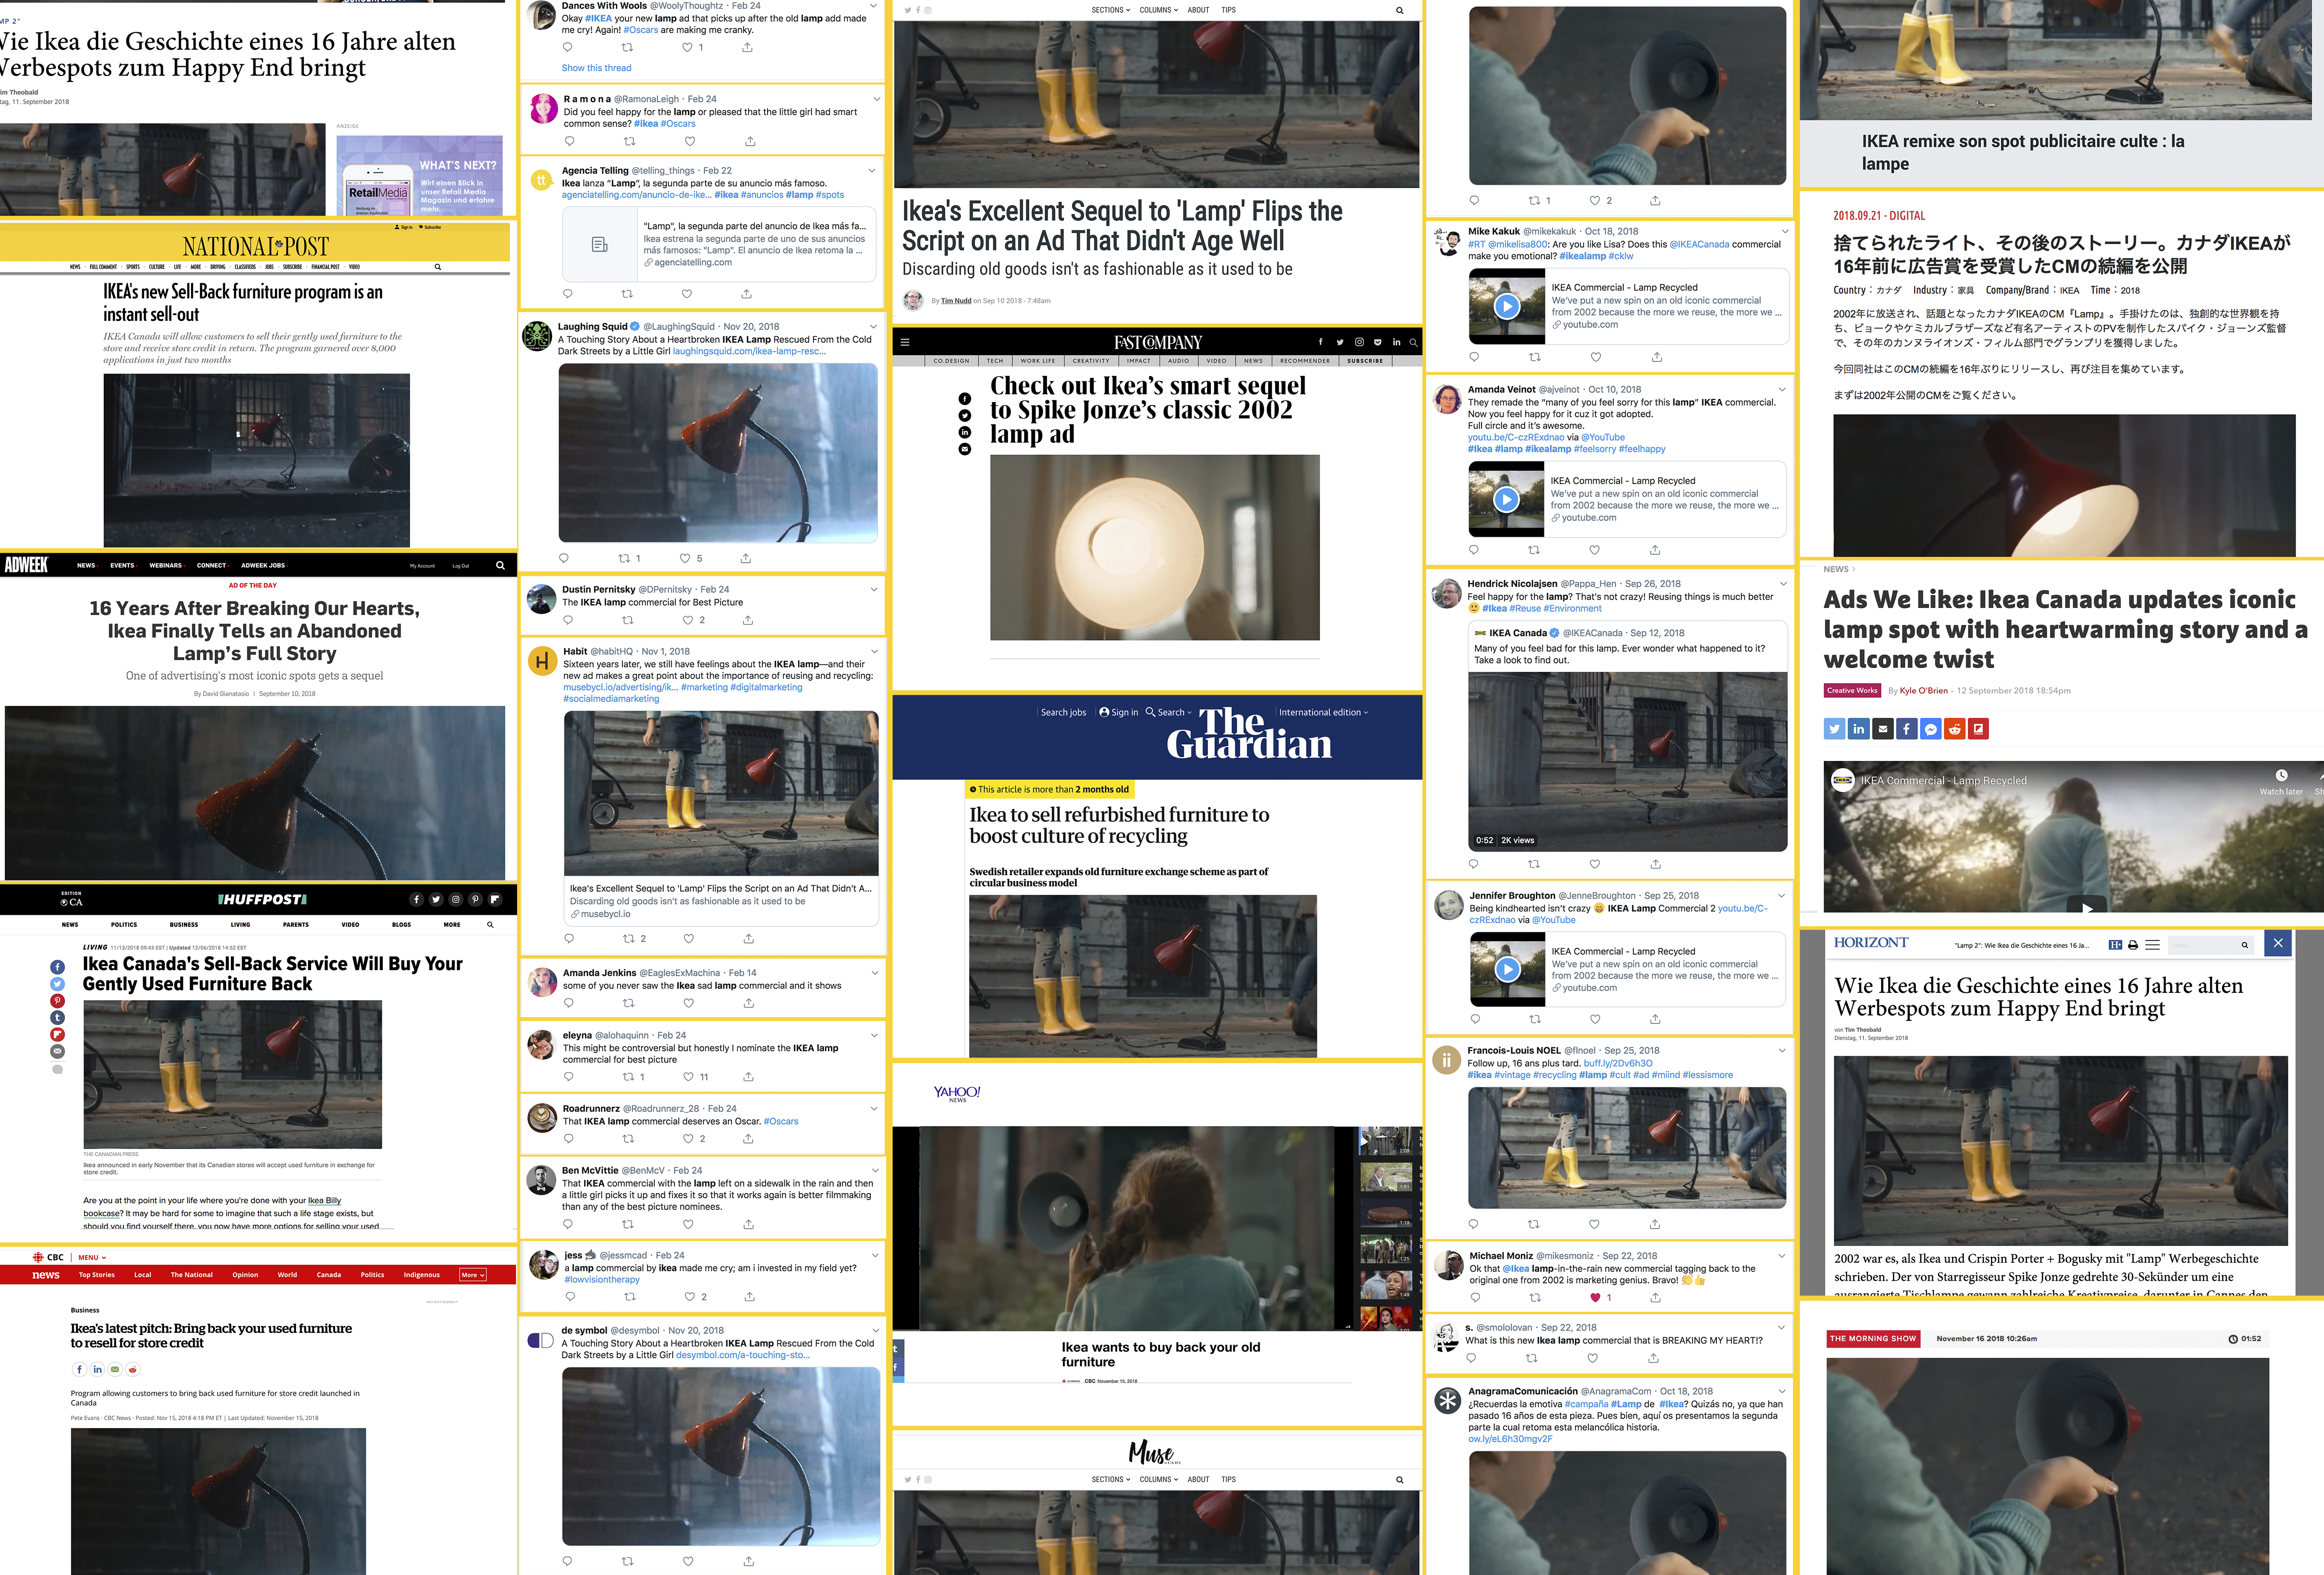Screen dimensions: 2324x1575
Task: Open the CBC MENU dropdown
Action: (92, 1257)
